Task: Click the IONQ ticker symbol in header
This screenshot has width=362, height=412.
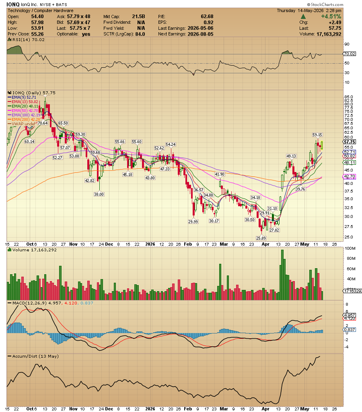Action: [13, 4]
